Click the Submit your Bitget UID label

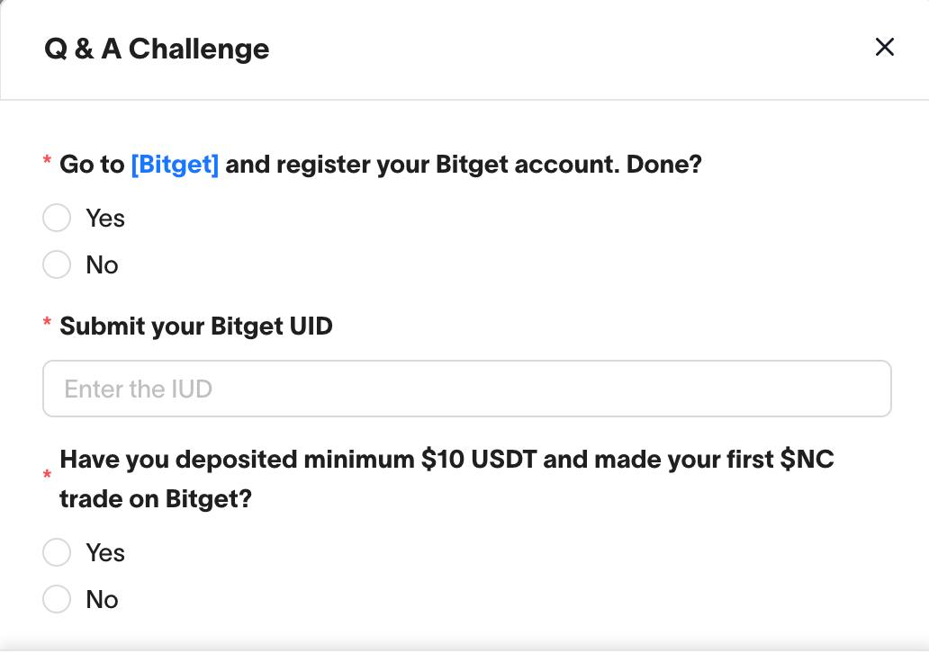[x=196, y=326]
